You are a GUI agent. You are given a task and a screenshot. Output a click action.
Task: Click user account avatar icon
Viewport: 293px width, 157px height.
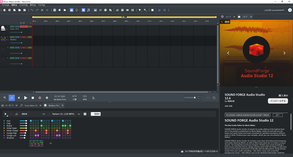290,10
